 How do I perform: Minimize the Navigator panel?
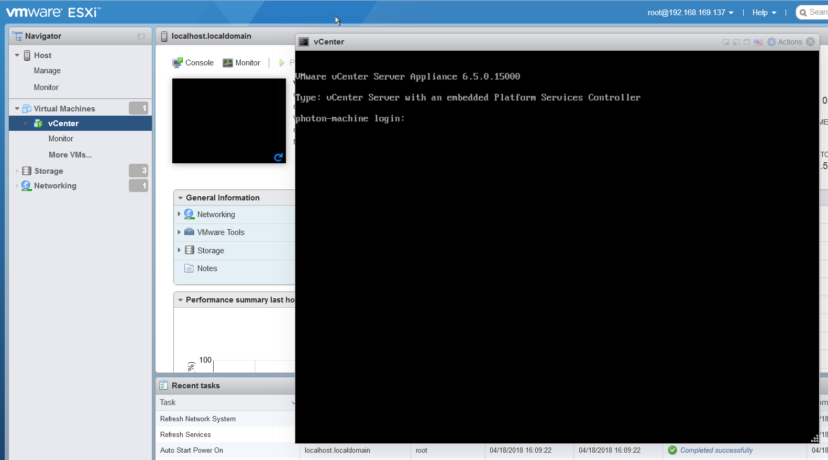[x=141, y=36]
